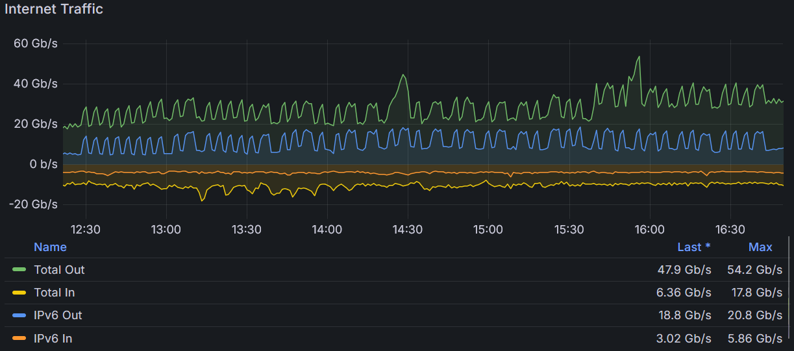Toggle visibility of the IPv6 Out series label
This screenshot has height=351, width=794.
point(58,315)
